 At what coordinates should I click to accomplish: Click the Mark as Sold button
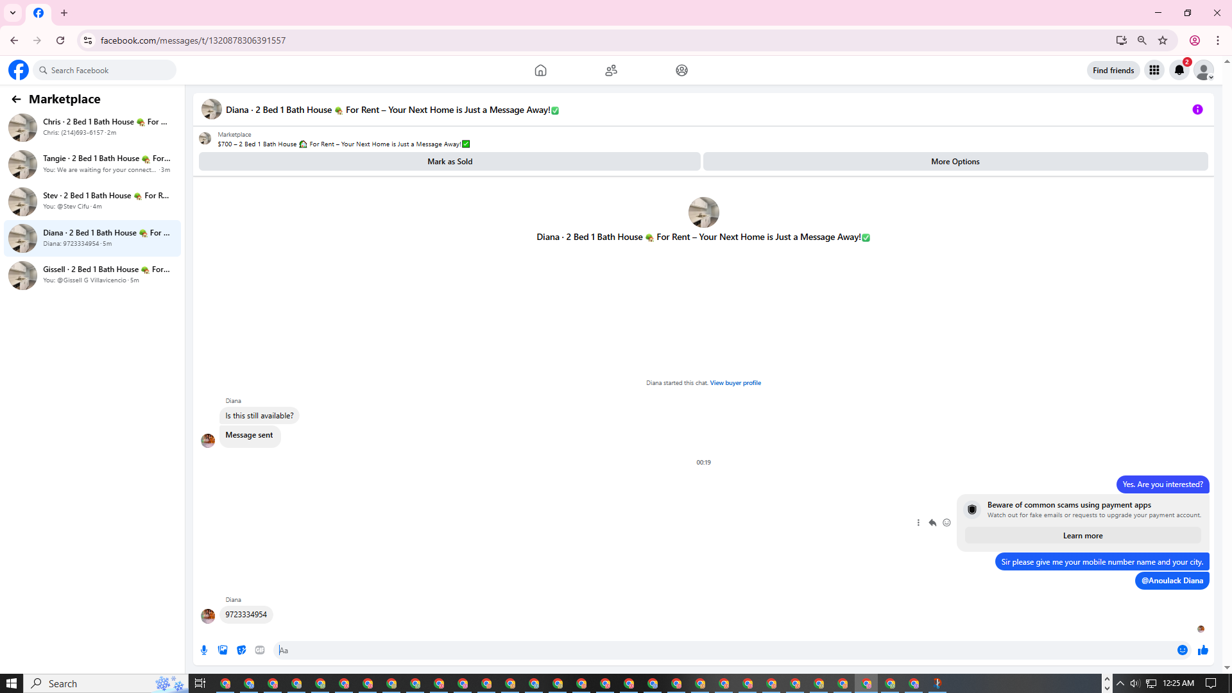[449, 162]
